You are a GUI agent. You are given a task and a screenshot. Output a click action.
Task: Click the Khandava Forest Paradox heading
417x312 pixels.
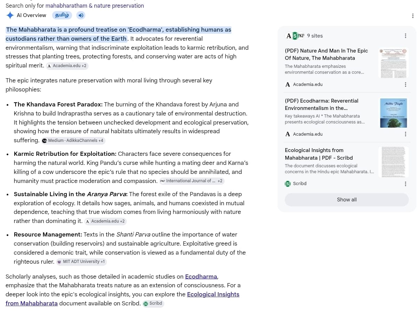[x=58, y=104]
